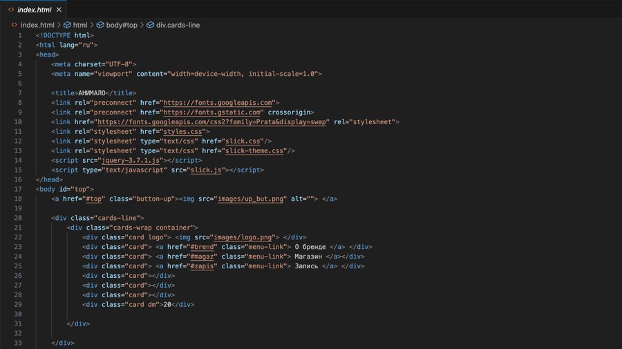Click the "card logo" class value

tap(146, 237)
